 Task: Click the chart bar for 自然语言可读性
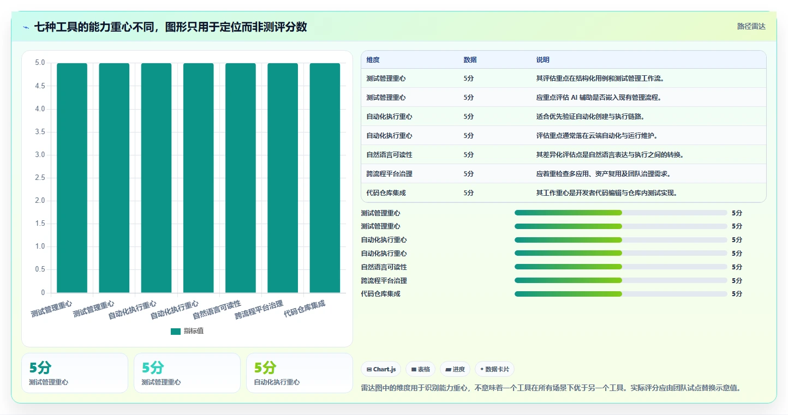tap(240, 178)
